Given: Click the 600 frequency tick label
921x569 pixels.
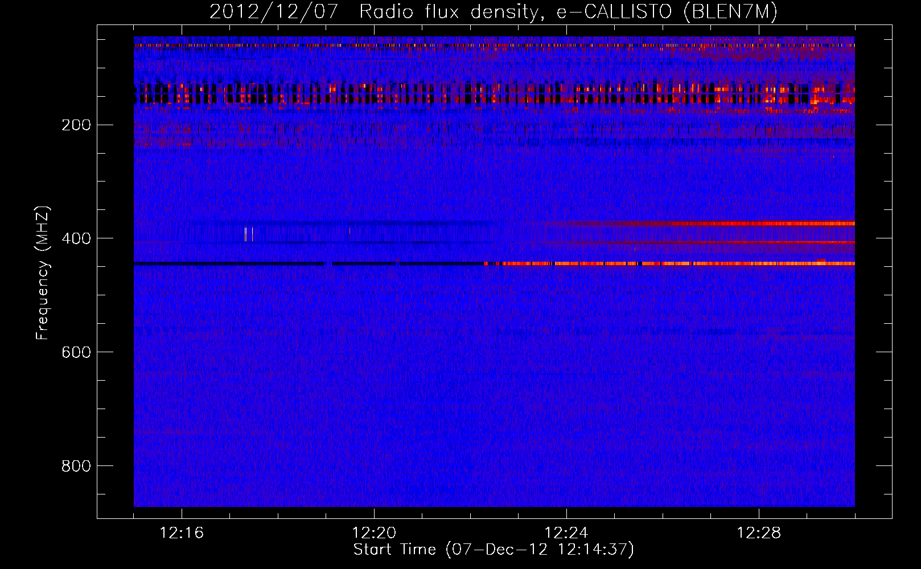Looking at the screenshot, I should tap(76, 352).
